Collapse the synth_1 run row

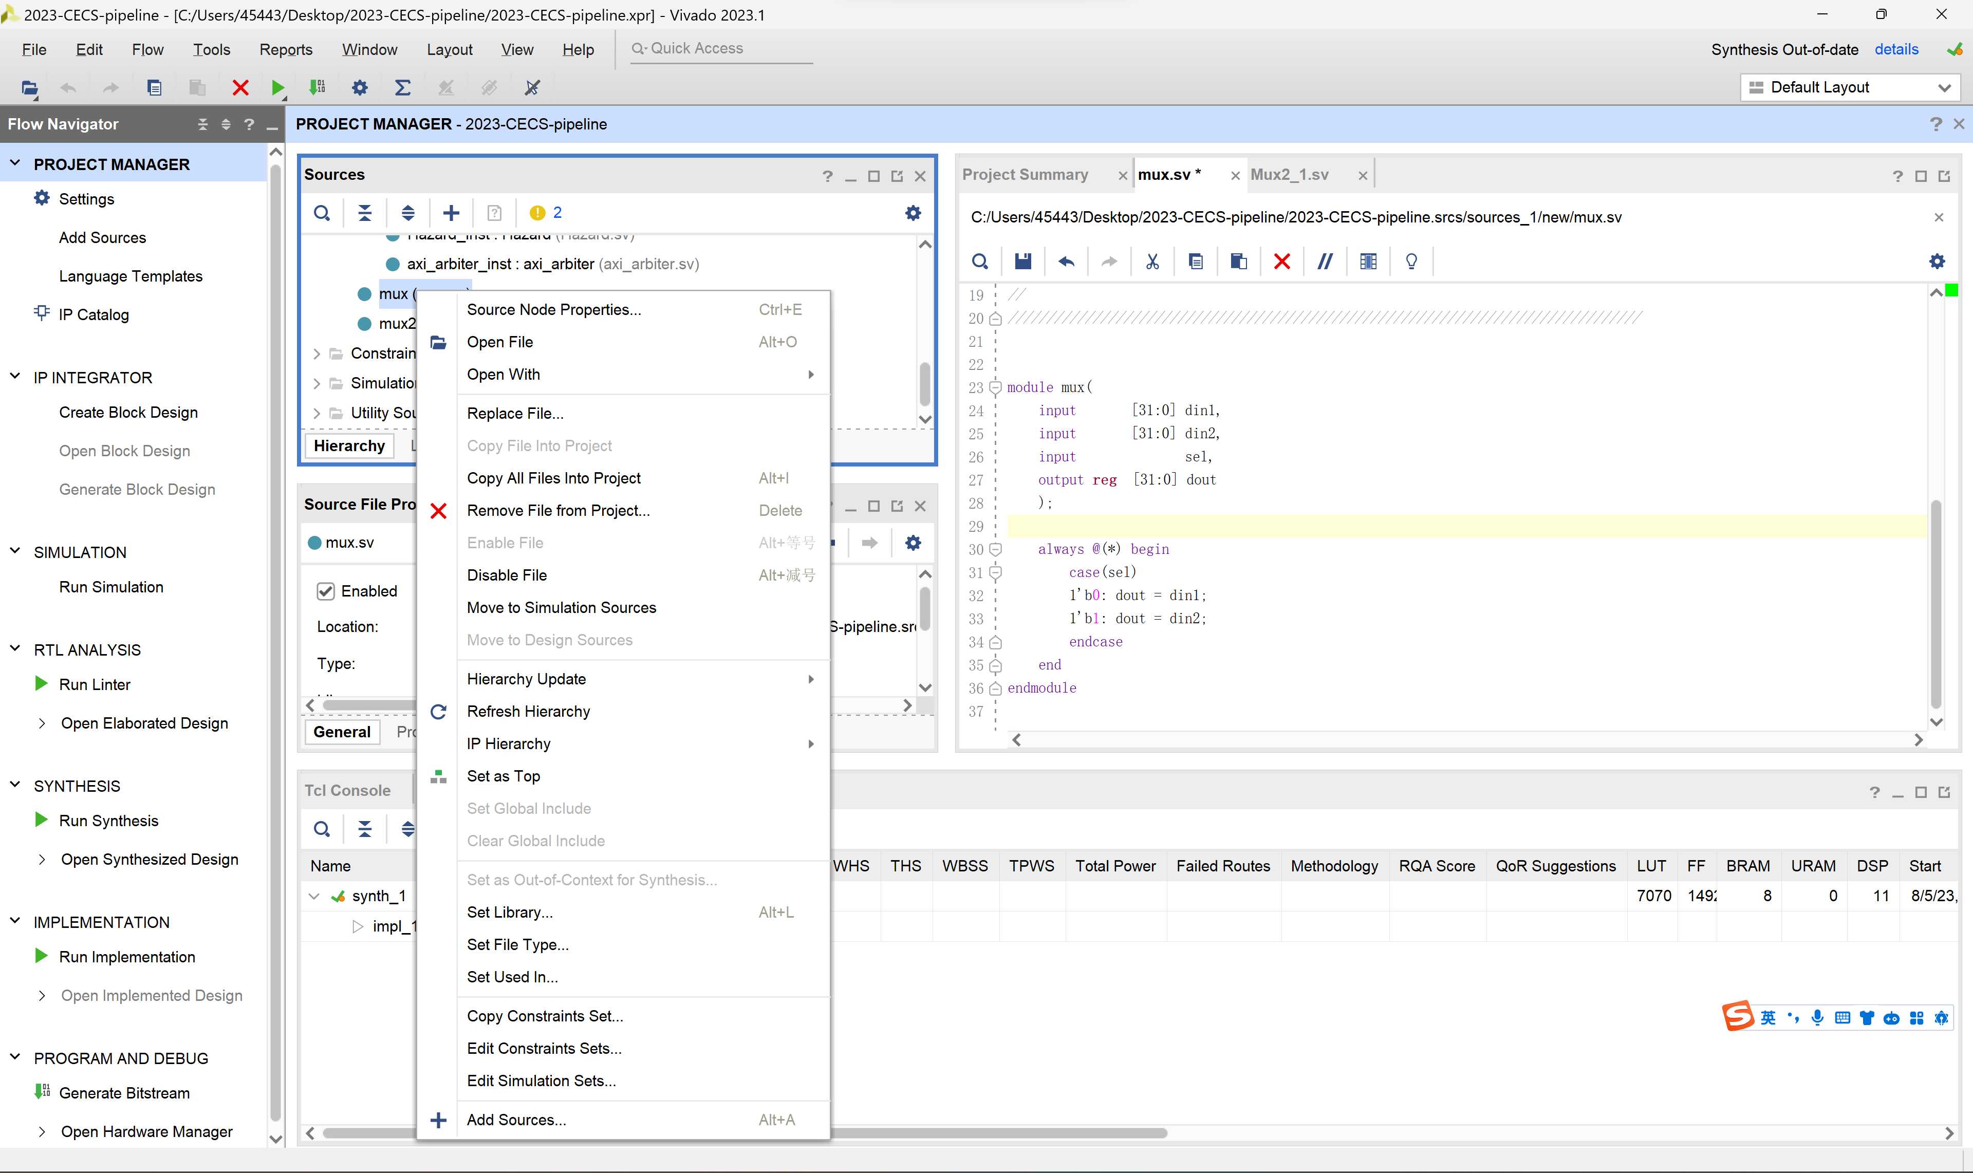click(313, 897)
